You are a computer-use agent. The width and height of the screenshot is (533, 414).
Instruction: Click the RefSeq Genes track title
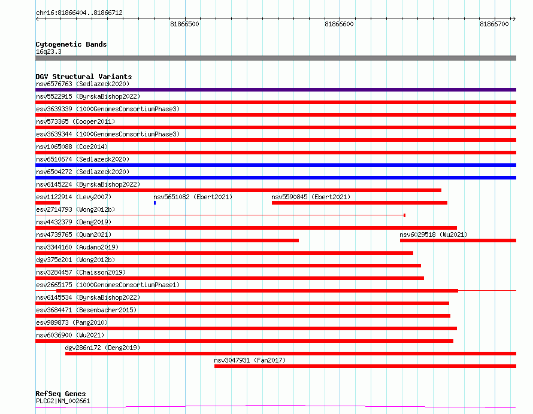[60, 394]
